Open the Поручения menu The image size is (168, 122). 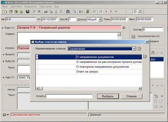(x=46, y=7)
